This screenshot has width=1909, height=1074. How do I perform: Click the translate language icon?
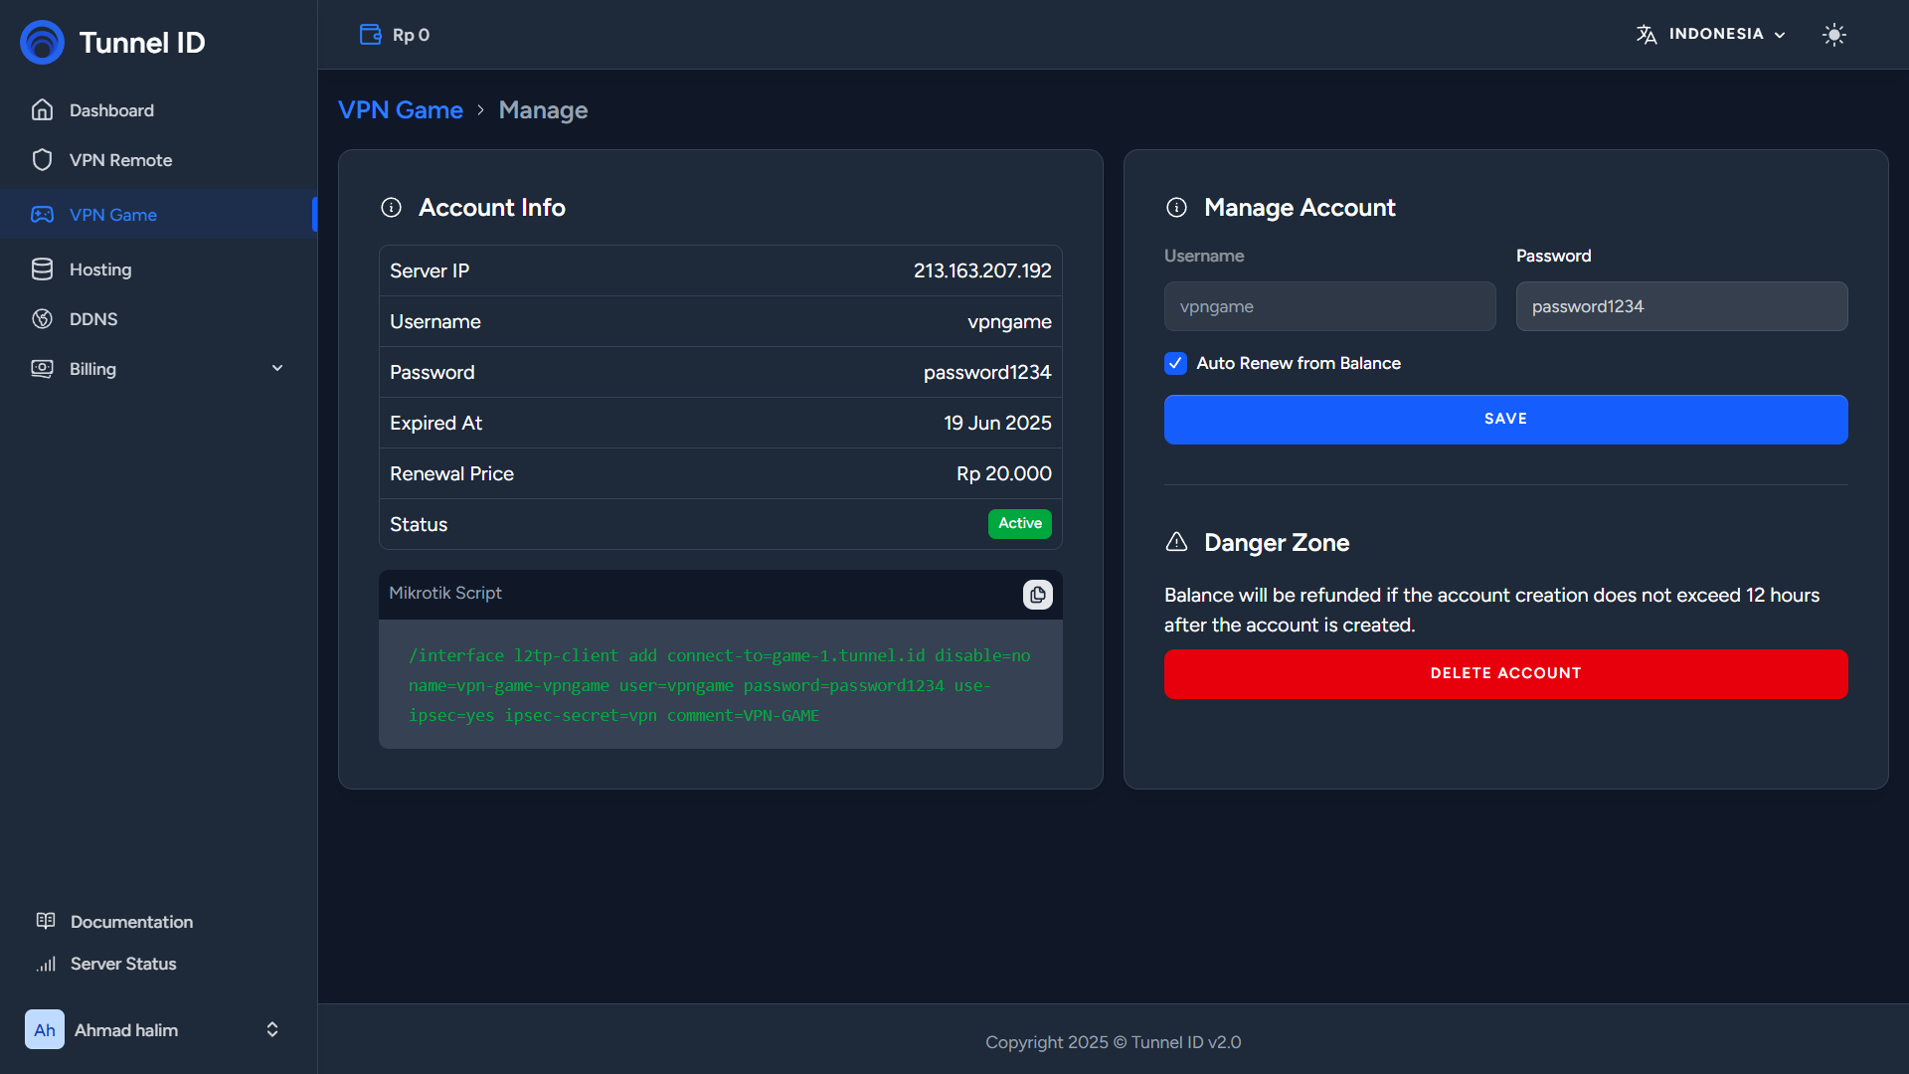click(x=1647, y=35)
